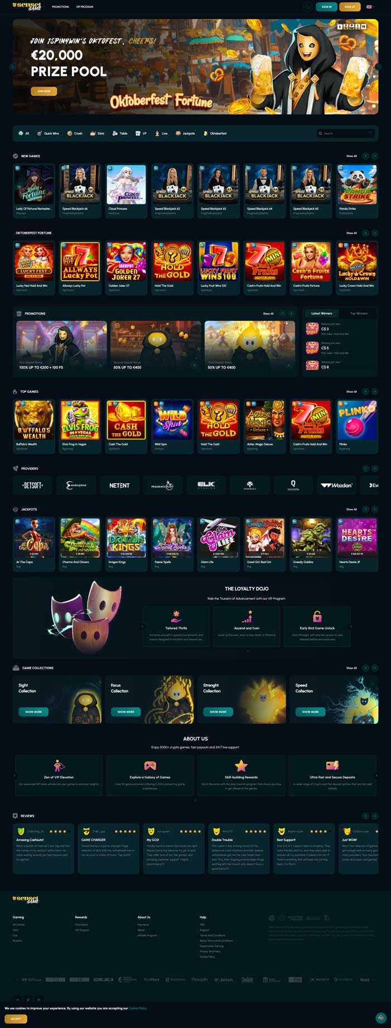Select the Live games category

click(x=161, y=134)
